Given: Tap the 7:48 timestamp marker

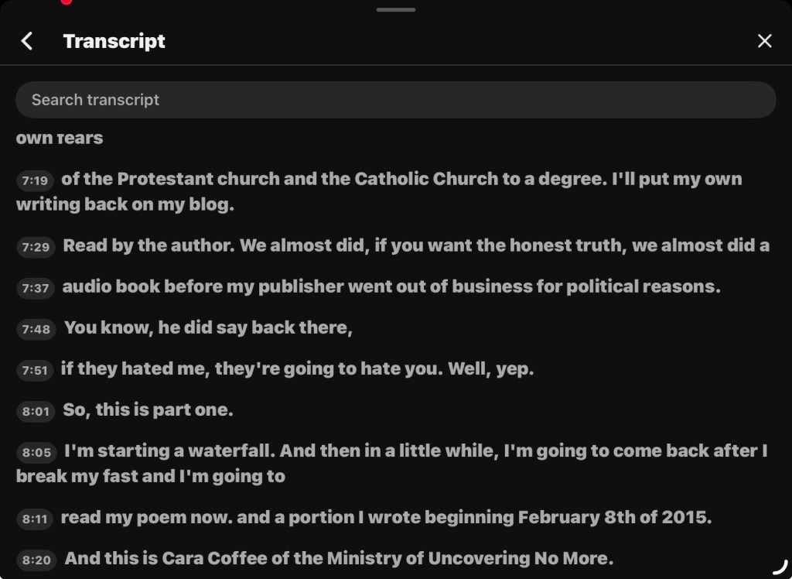Looking at the screenshot, I should pyautogui.click(x=36, y=329).
